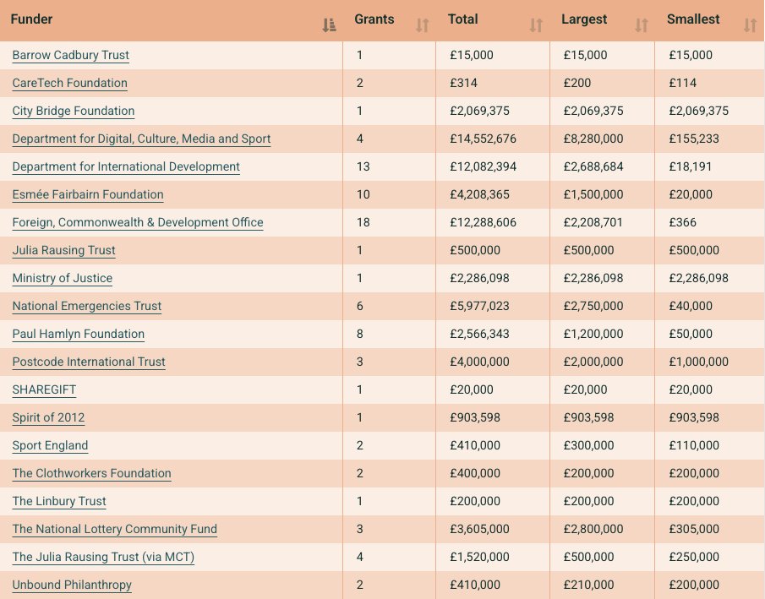This screenshot has width=765, height=599.
Task: Open Sport England funder link
Action: pyautogui.click(x=50, y=445)
